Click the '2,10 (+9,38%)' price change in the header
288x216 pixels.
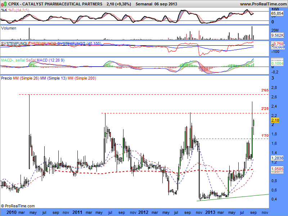(119, 4)
